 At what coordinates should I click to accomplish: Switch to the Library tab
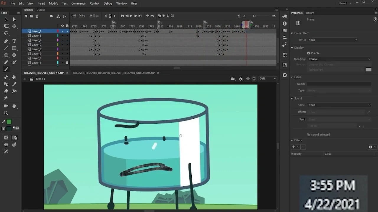coord(310,13)
